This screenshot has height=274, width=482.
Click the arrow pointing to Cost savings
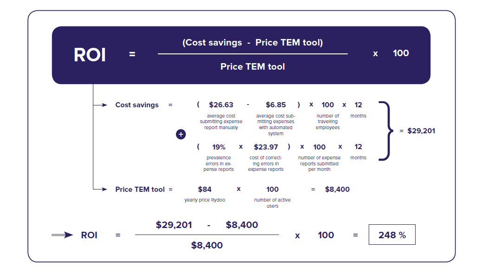tap(100, 105)
